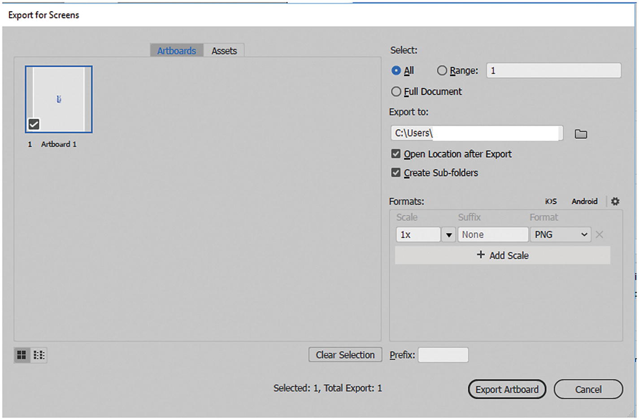Switch to the Artboards tab
The height and width of the screenshot is (420, 639).
pos(177,51)
